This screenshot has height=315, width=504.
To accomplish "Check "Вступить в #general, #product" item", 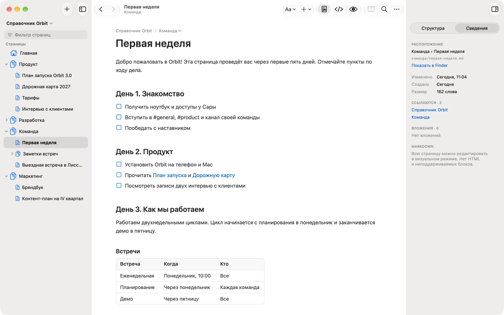I will coord(119,117).
